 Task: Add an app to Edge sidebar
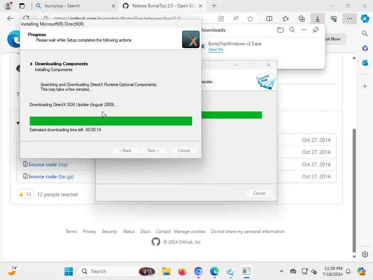(365, 86)
